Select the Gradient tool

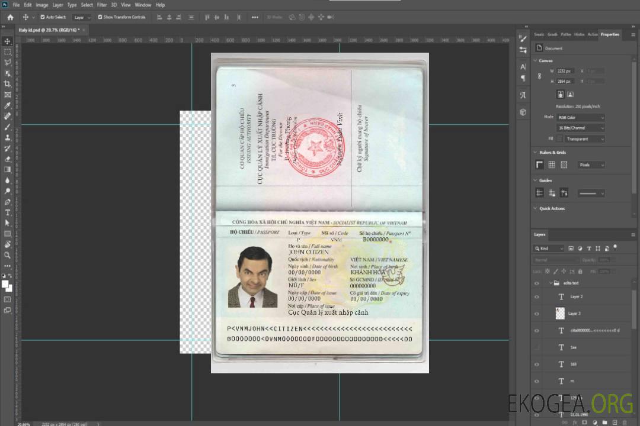(7, 170)
